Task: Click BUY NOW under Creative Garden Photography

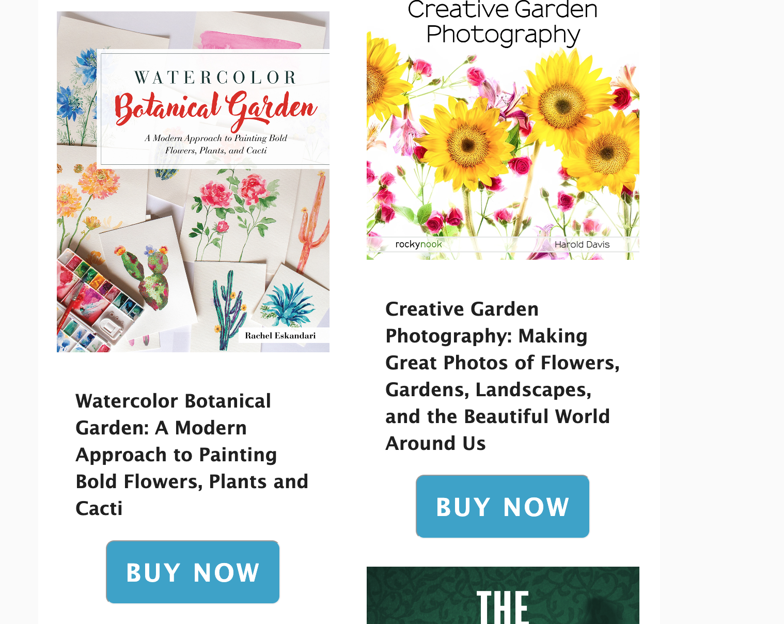Action: [x=503, y=506]
